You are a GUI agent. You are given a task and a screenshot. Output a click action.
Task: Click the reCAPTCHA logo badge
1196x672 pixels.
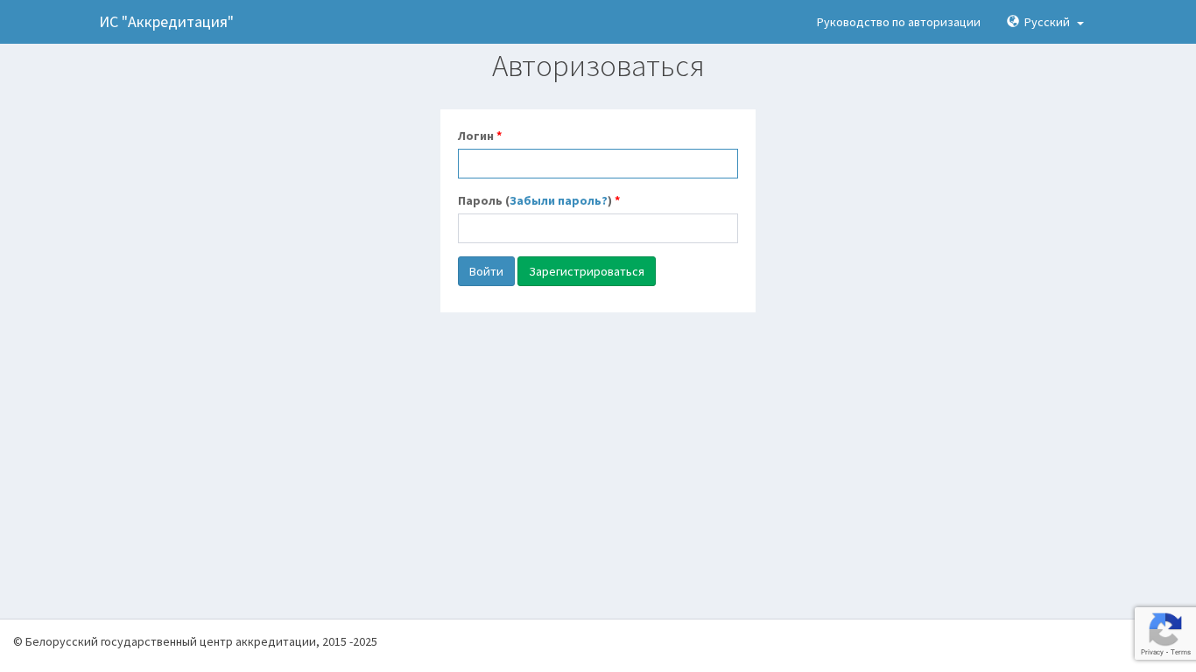1164,629
